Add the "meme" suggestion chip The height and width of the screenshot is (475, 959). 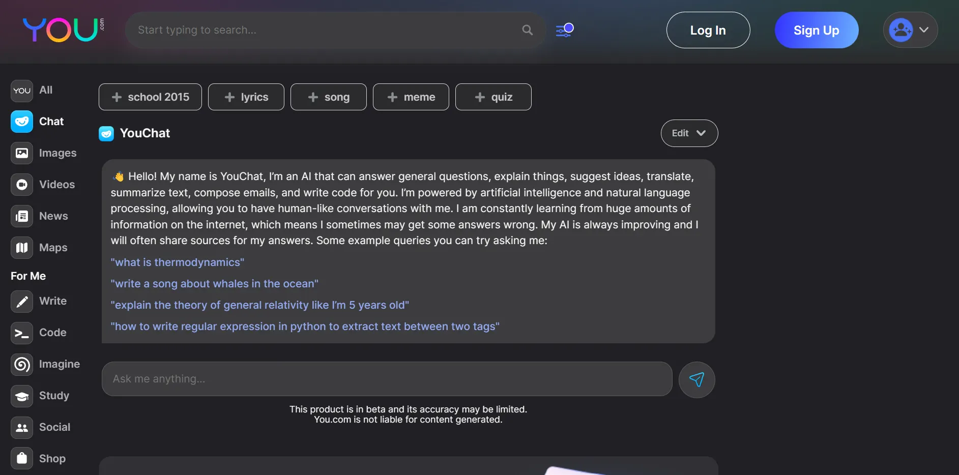click(x=411, y=97)
